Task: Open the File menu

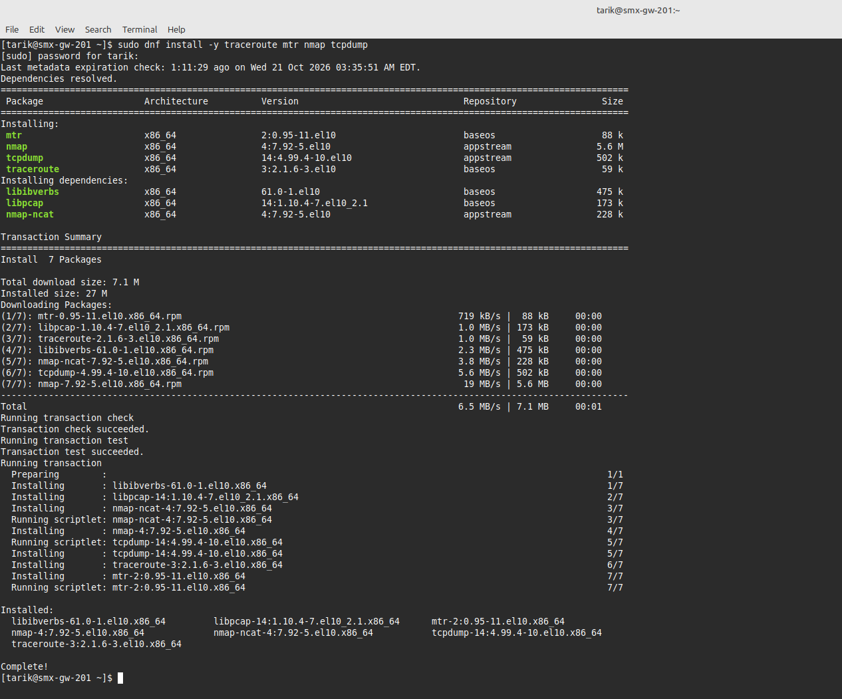Action: [12, 29]
